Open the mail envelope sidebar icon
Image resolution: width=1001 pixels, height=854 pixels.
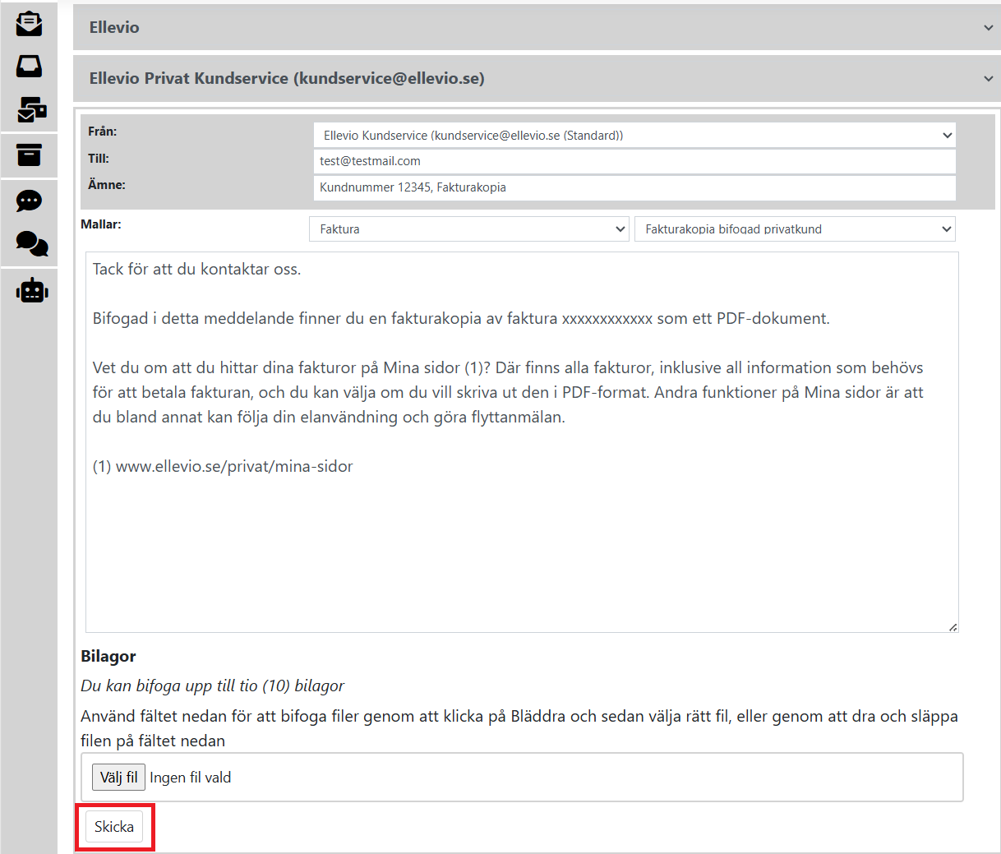(29, 23)
